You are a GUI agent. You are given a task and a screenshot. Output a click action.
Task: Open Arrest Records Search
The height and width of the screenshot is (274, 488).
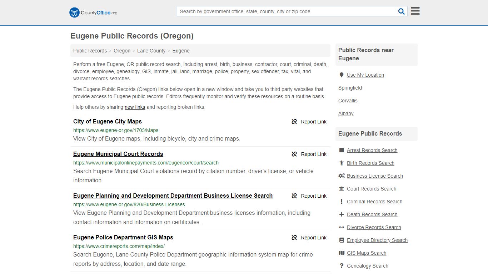tap(372, 150)
